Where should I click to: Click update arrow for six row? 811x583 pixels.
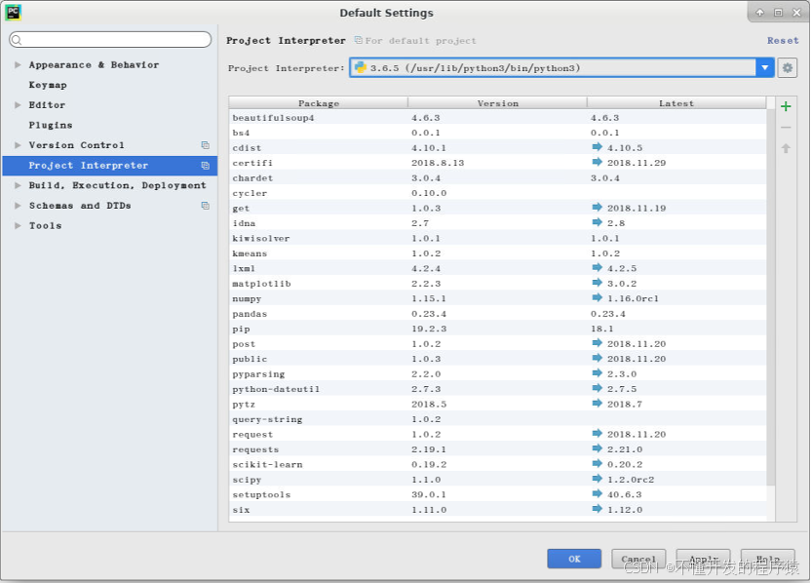point(598,509)
